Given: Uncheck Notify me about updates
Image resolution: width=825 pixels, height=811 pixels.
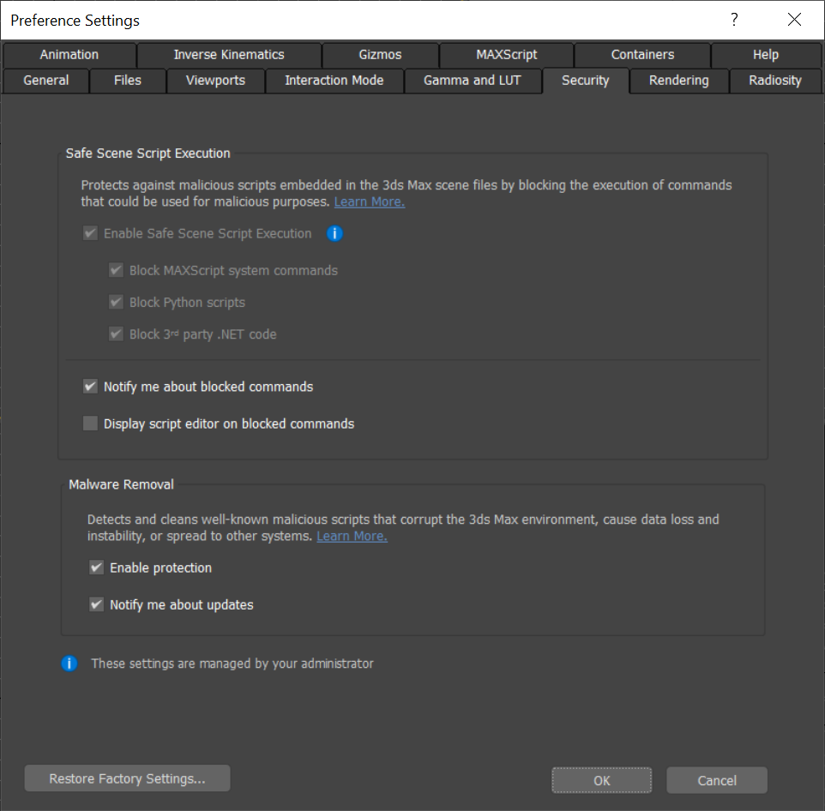Looking at the screenshot, I should pyautogui.click(x=96, y=604).
